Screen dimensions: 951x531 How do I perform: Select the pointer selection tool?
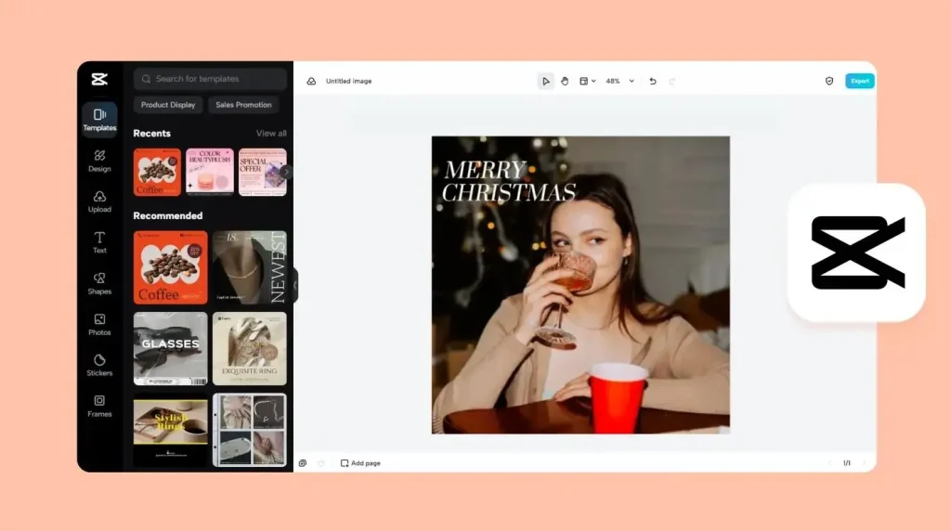tap(545, 81)
